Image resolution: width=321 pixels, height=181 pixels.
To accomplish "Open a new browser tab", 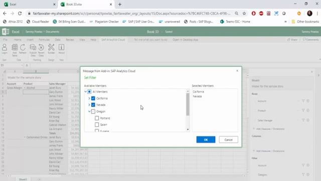I will pyautogui.click(x=120, y=5).
